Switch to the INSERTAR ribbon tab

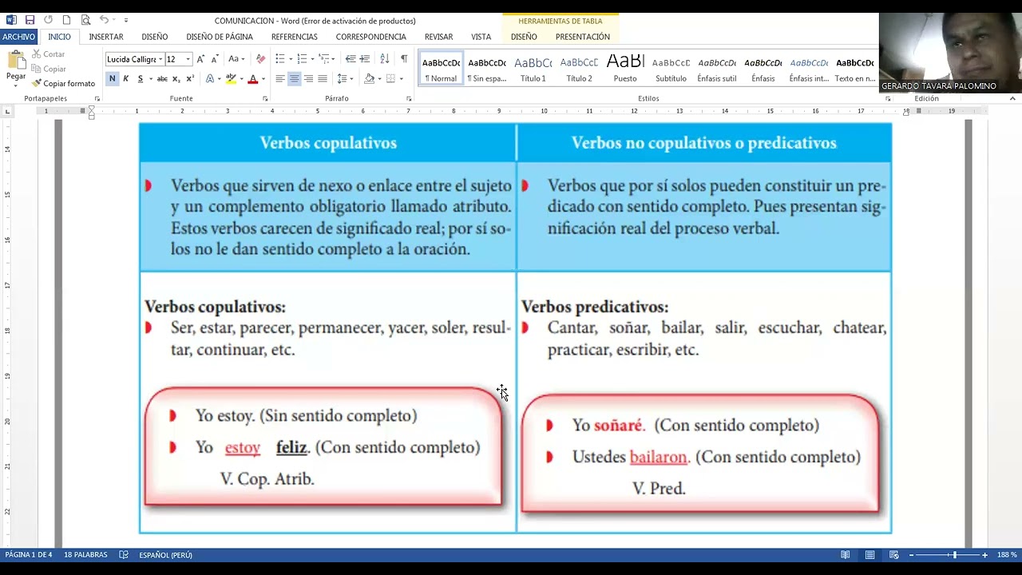pos(106,37)
